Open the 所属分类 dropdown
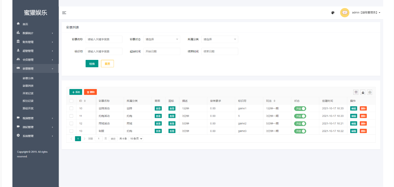Image resolution: width=394 pixels, height=187 pixels. (220, 39)
